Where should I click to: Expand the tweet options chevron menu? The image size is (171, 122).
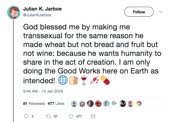(x=160, y=12)
